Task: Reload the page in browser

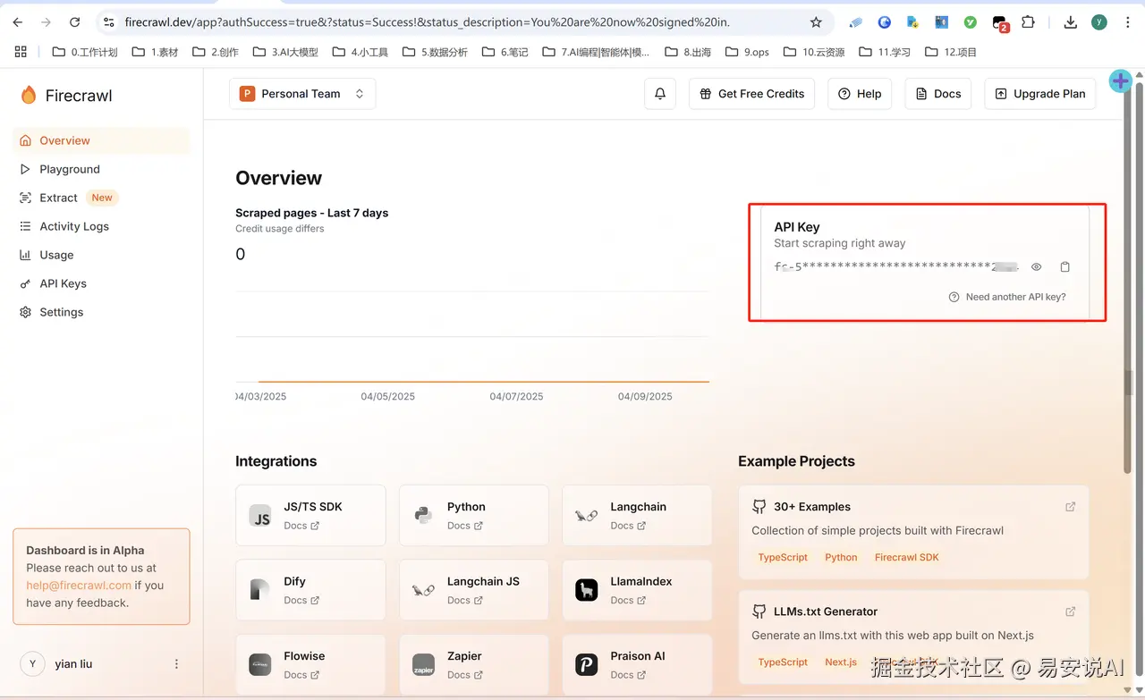Action: tap(75, 22)
